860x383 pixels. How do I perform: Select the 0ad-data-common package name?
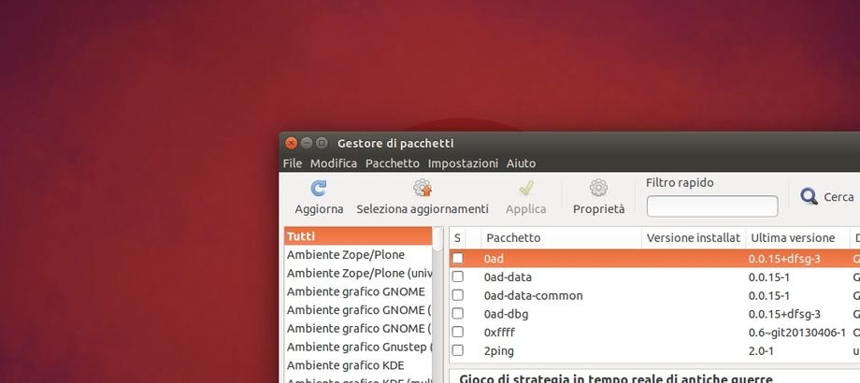coord(533,296)
